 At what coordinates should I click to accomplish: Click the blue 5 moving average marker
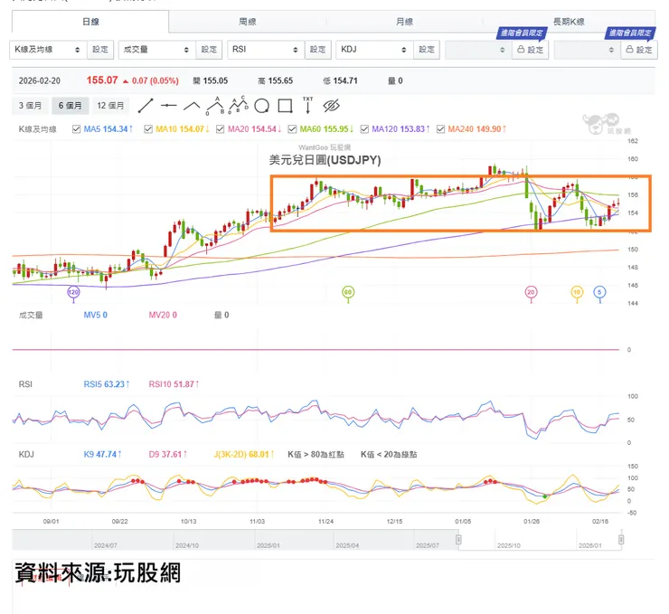point(599,292)
